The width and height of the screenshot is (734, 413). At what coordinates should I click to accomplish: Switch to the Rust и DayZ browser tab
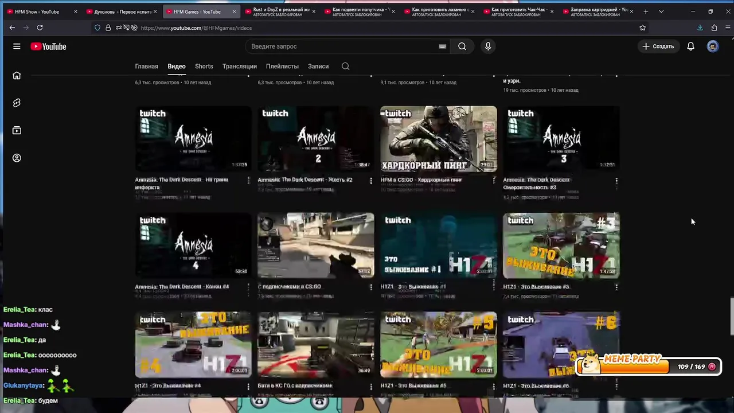click(x=281, y=11)
